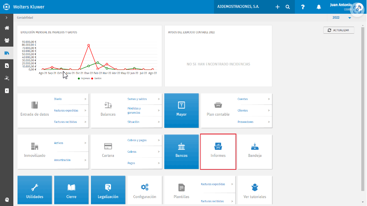Toggle the Gastos series in chart legend
Viewport: 367px width, 206px height.
point(96,79)
